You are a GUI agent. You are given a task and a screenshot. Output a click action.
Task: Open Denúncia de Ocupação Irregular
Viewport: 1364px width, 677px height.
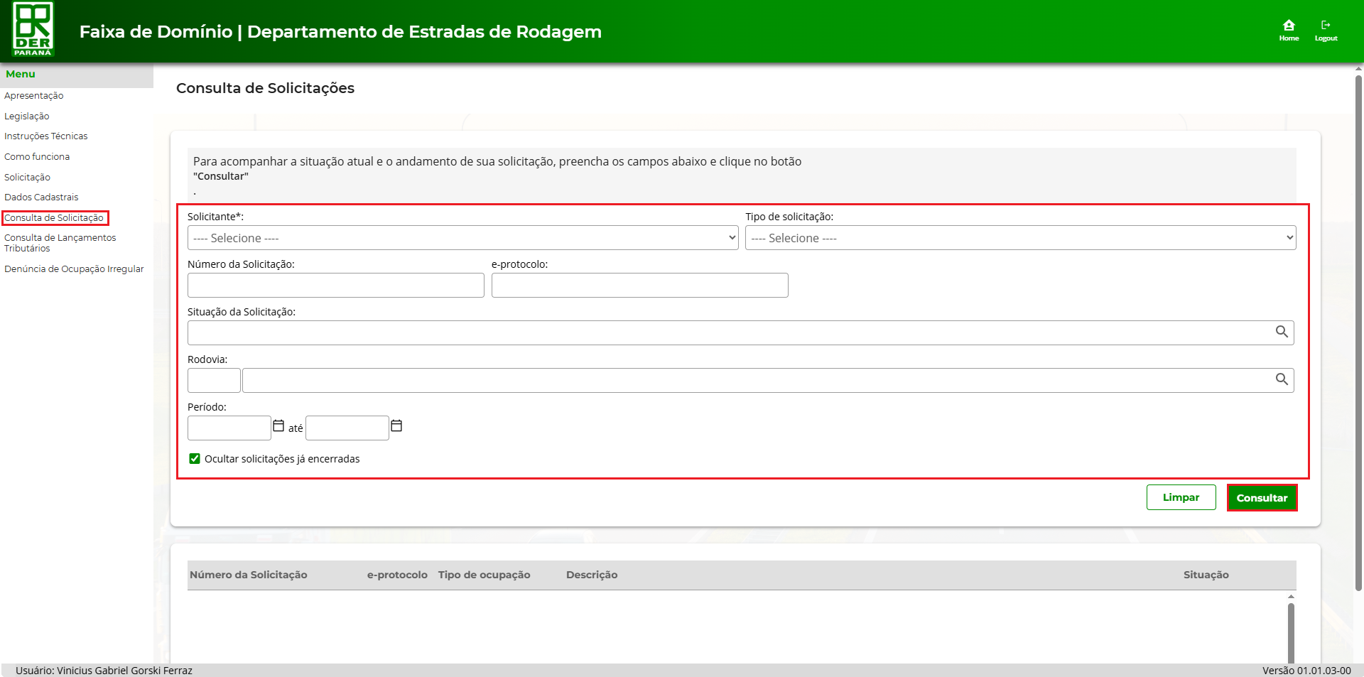pos(74,269)
